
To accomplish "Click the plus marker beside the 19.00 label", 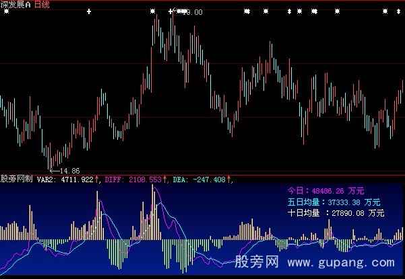I will [x=170, y=11].
